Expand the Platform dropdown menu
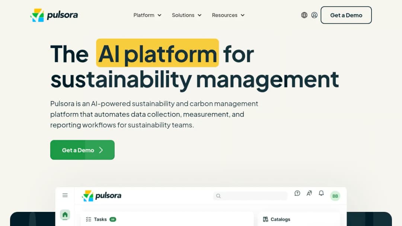The image size is (402, 226). click(147, 15)
